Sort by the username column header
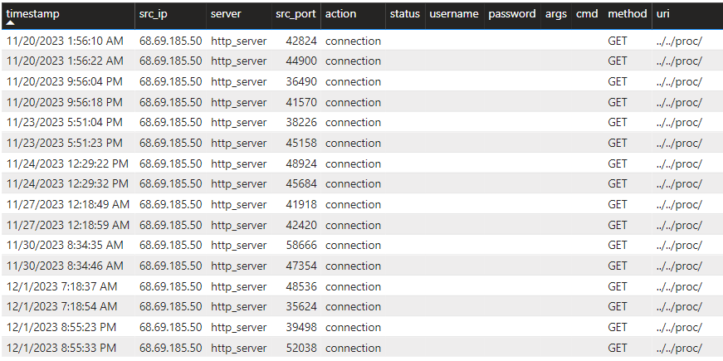This screenshot has height=361, width=723. tap(454, 14)
